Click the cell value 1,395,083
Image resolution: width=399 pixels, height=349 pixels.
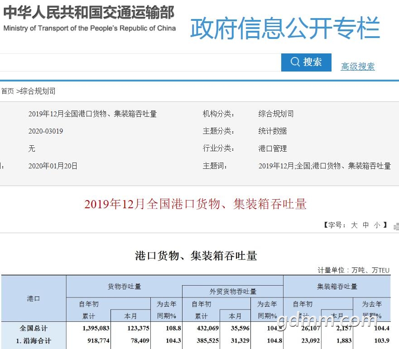pos(96,328)
